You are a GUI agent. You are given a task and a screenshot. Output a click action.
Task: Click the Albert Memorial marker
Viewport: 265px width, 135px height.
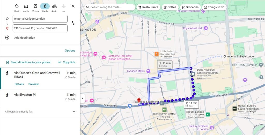click(203, 11)
